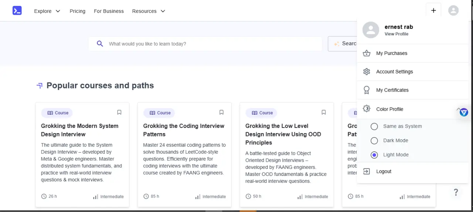Image resolution: width=473 pixels, height=212 pixels.
Task: Expand the Resources dropdown
Action: pyautogui.click(x=149, y=11)
